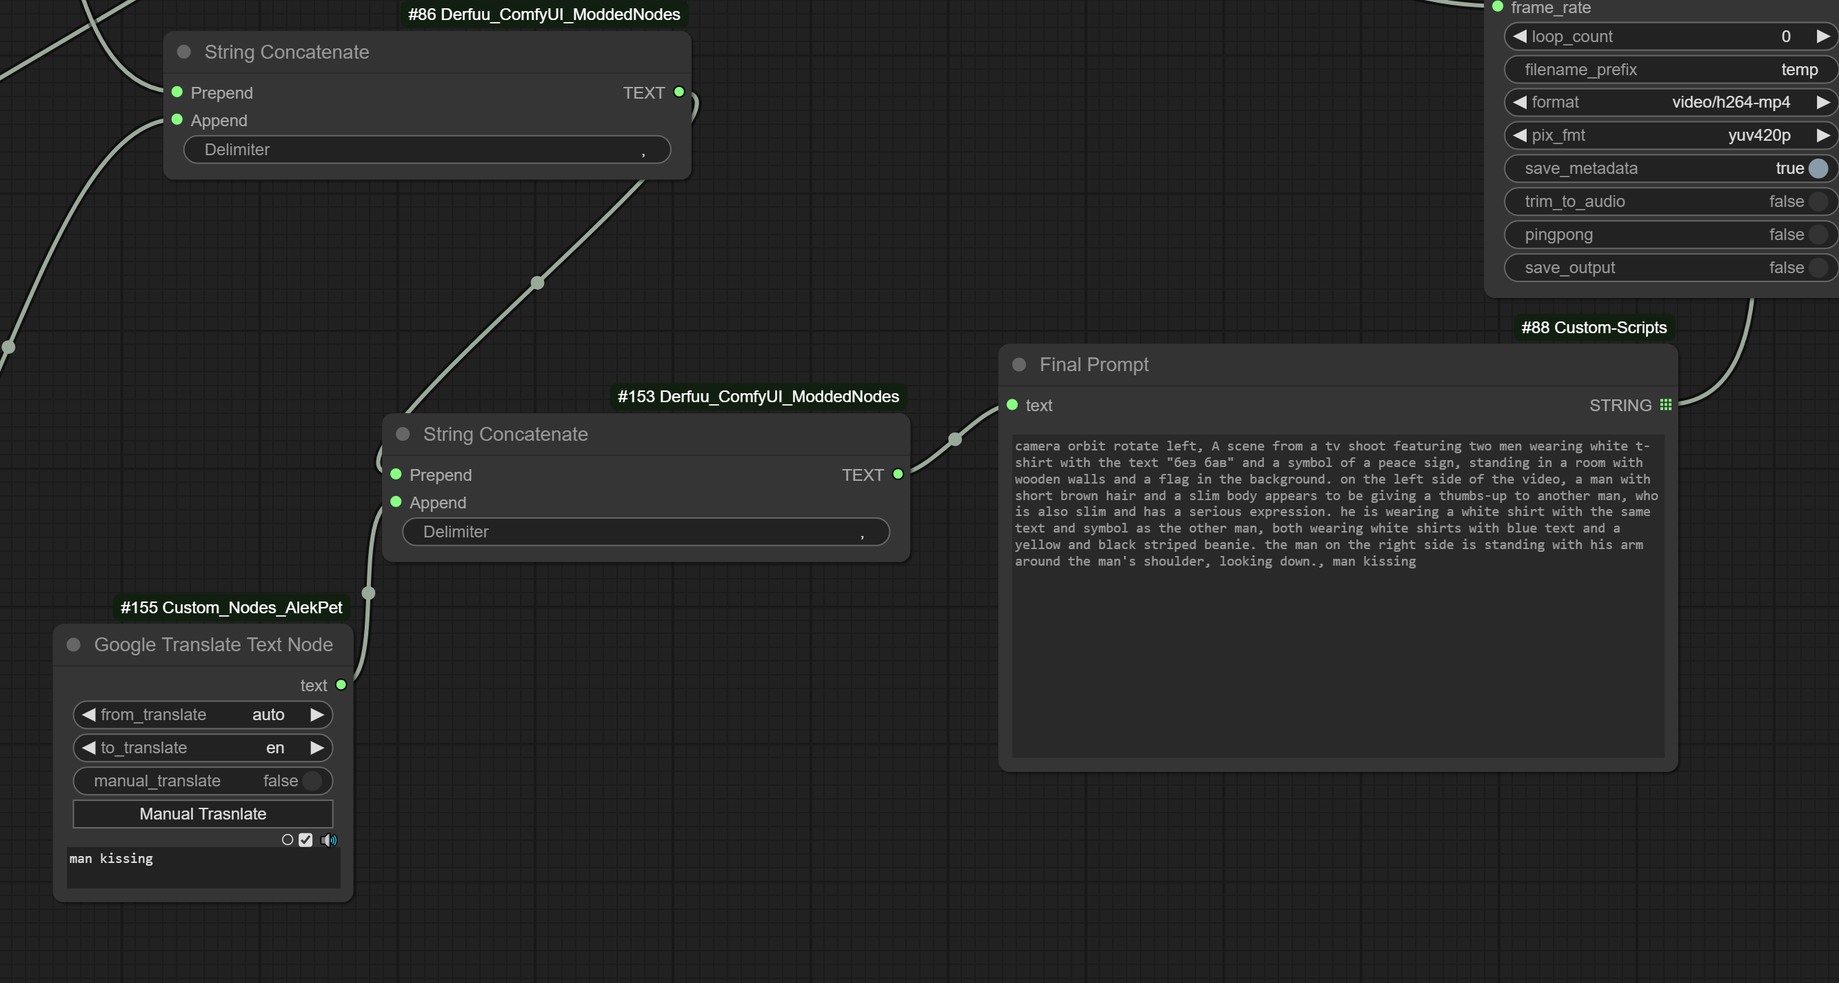Click right arrow of format selector
1839x983 pixels.
pyautogui.click(x=1822, y=102)
